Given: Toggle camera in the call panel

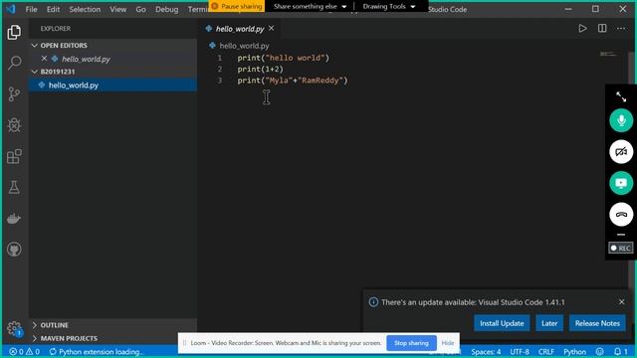Looking at the screenshot, I should [621, 152].
